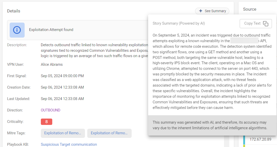Copy the summary using the Copy Text button
This screenshot has width=277, height=147.
256,23
